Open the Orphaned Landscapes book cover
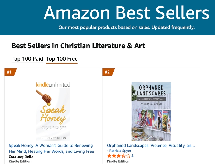 pos(151,111)
